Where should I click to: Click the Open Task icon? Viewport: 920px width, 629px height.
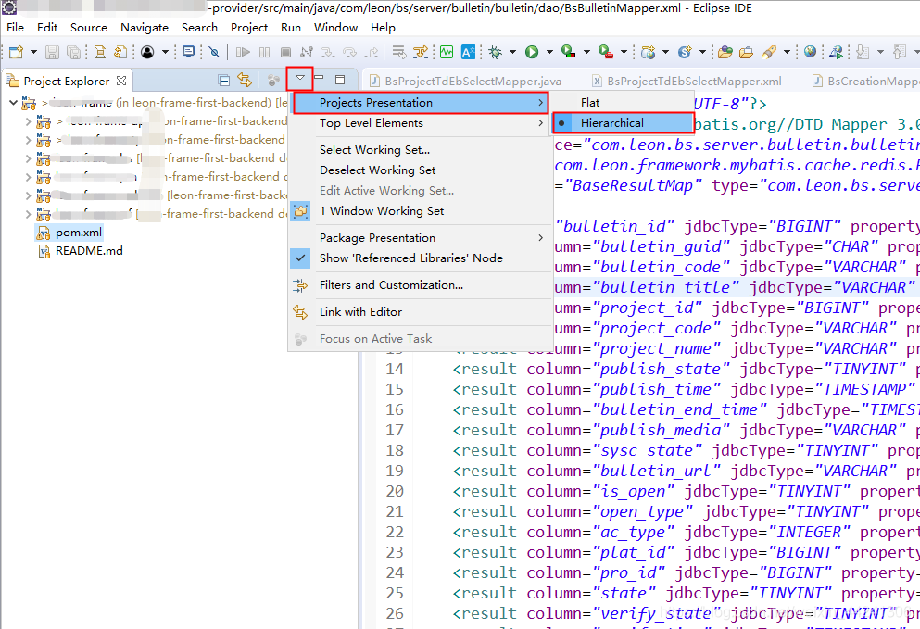tap(746, 52)
